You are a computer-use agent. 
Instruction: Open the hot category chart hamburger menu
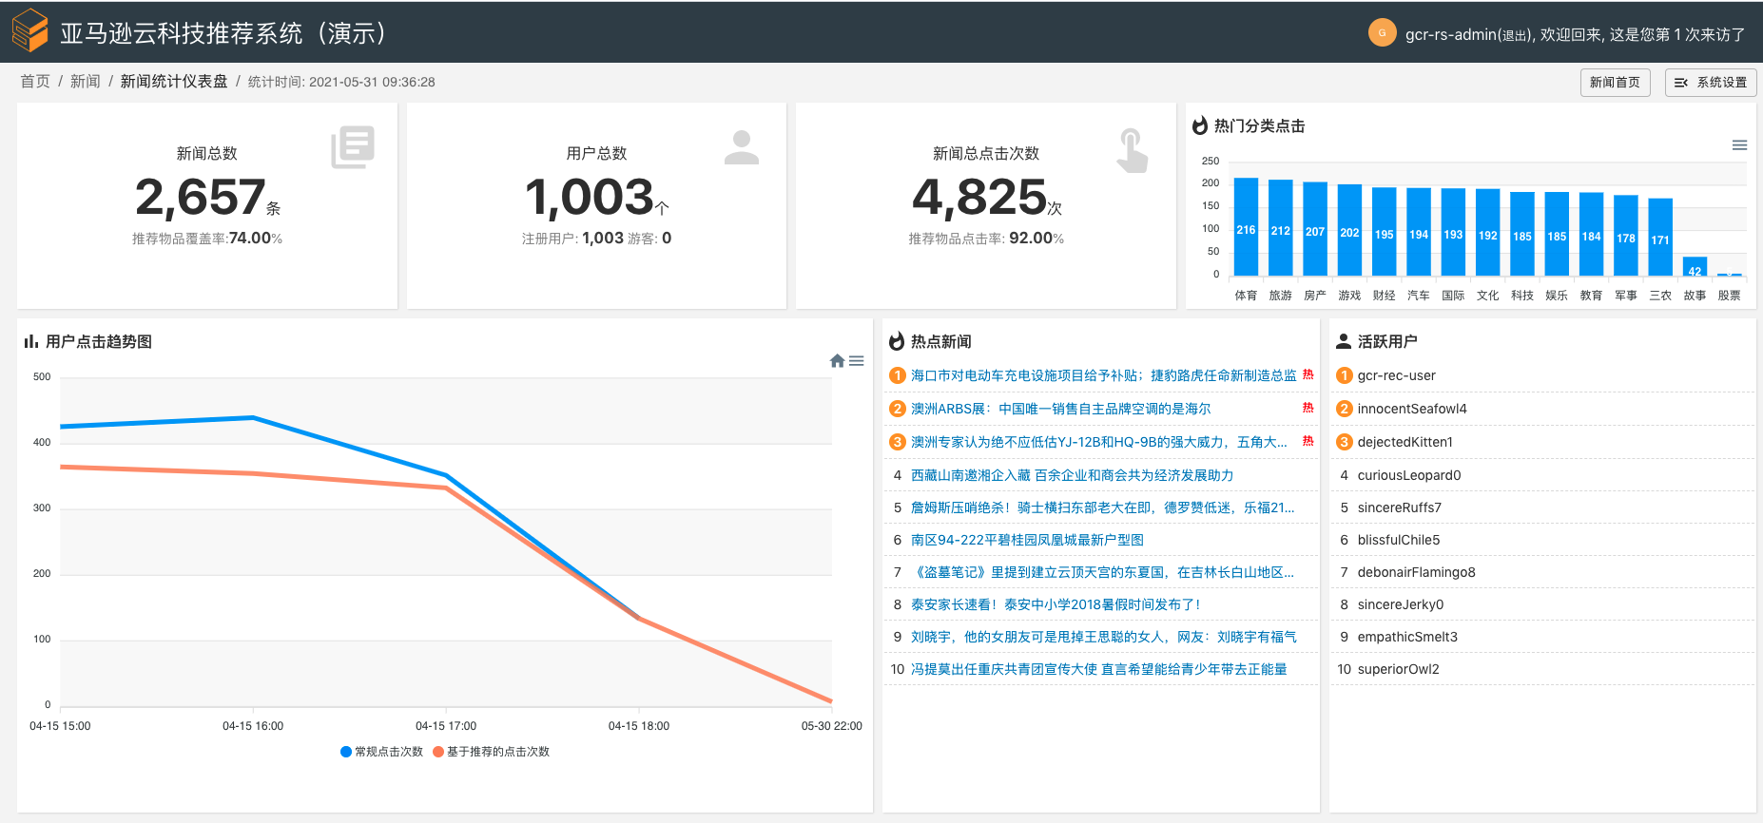[x=1739, y=145]
